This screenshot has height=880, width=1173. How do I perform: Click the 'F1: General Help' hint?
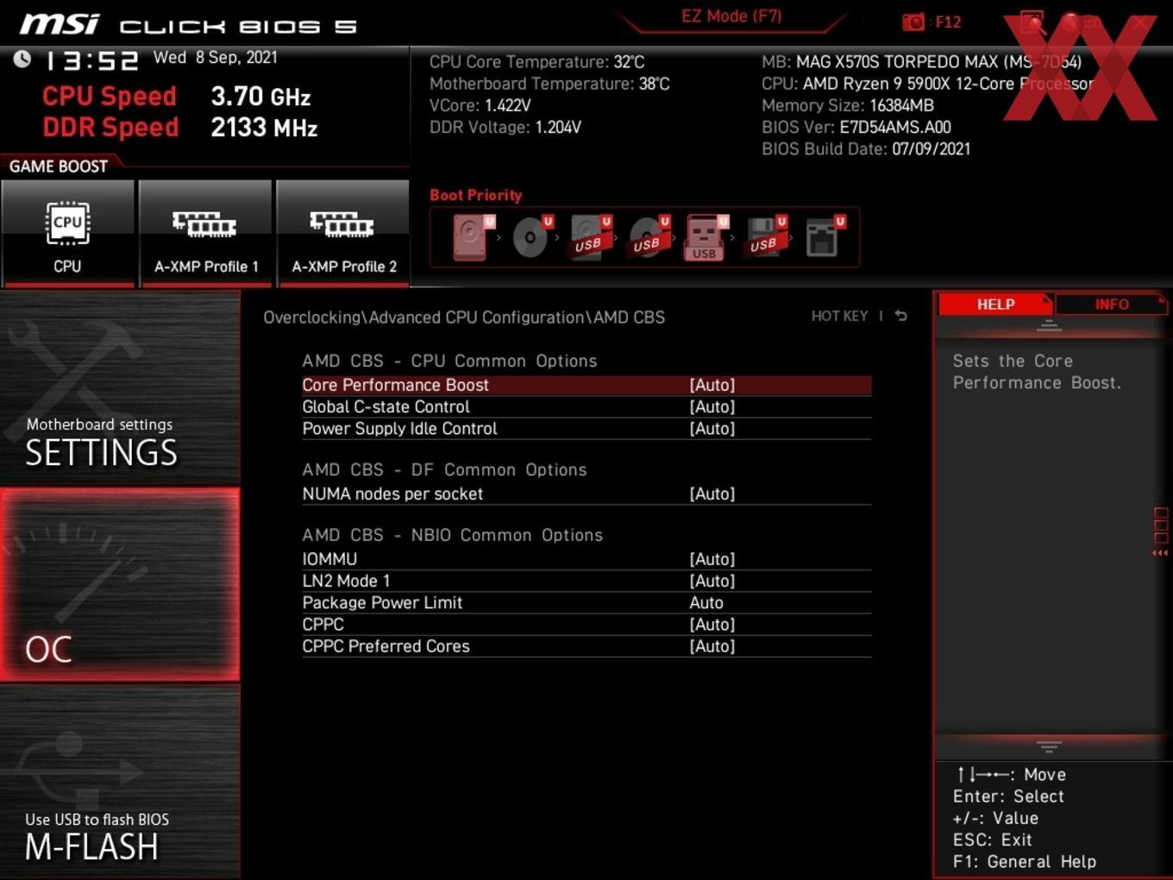[x=1025, y=861]
